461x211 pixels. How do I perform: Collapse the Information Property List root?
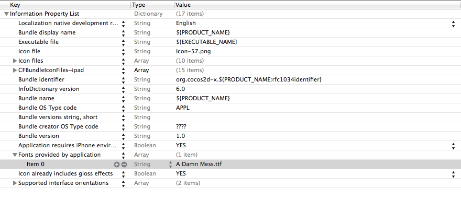coord(6,14)
